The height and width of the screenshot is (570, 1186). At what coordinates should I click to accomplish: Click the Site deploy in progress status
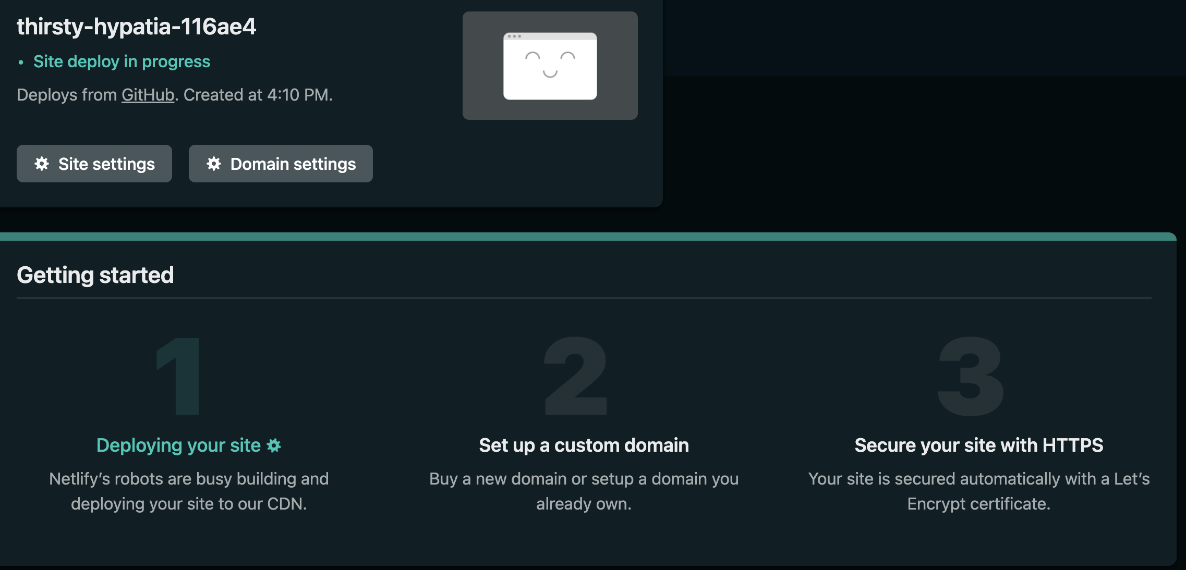(122, 61)
